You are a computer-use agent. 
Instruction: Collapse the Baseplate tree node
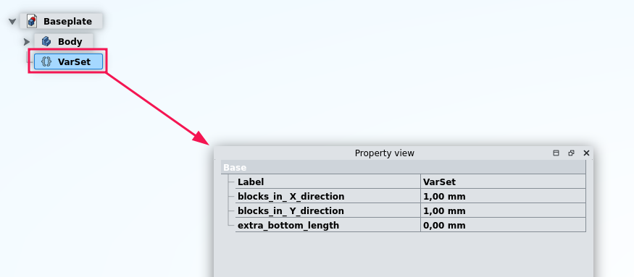click(x=12, y=22)
